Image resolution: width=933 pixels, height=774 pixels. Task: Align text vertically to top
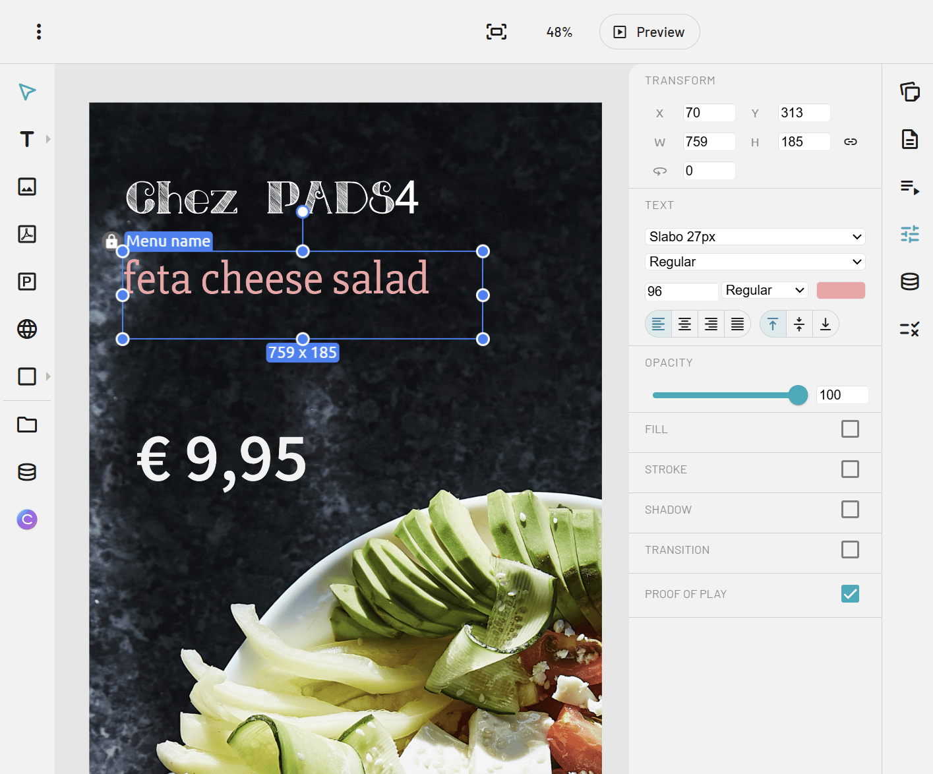(x=773, y=324)
